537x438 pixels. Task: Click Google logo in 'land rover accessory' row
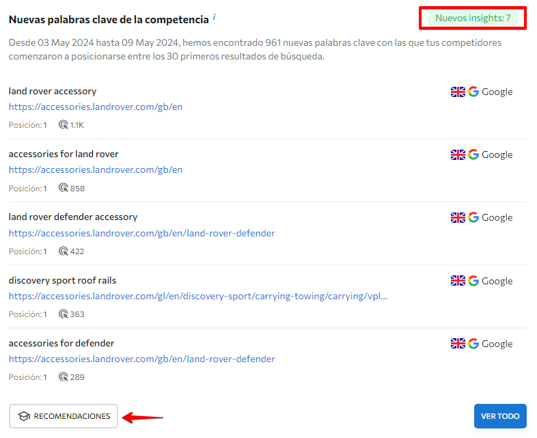(x=473, y=92)
